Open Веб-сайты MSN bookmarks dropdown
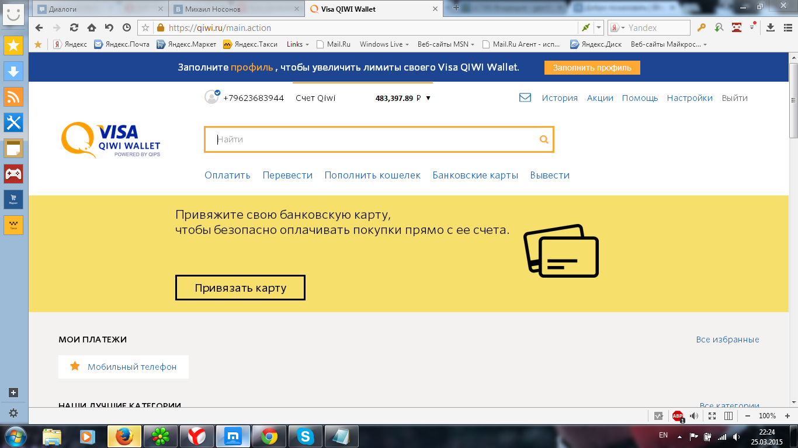Screen dimensions: 798x448 tap(445, 44)
